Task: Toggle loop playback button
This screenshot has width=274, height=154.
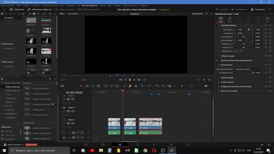Action: [144, 80]
